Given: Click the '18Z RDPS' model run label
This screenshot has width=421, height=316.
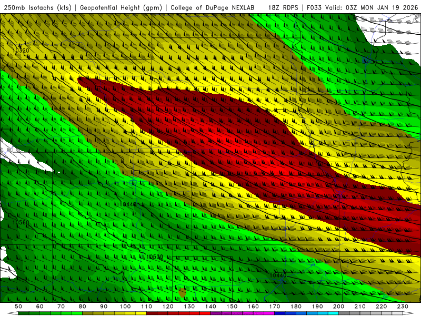Looking at the screenshot, I should (x=283, y=8).
